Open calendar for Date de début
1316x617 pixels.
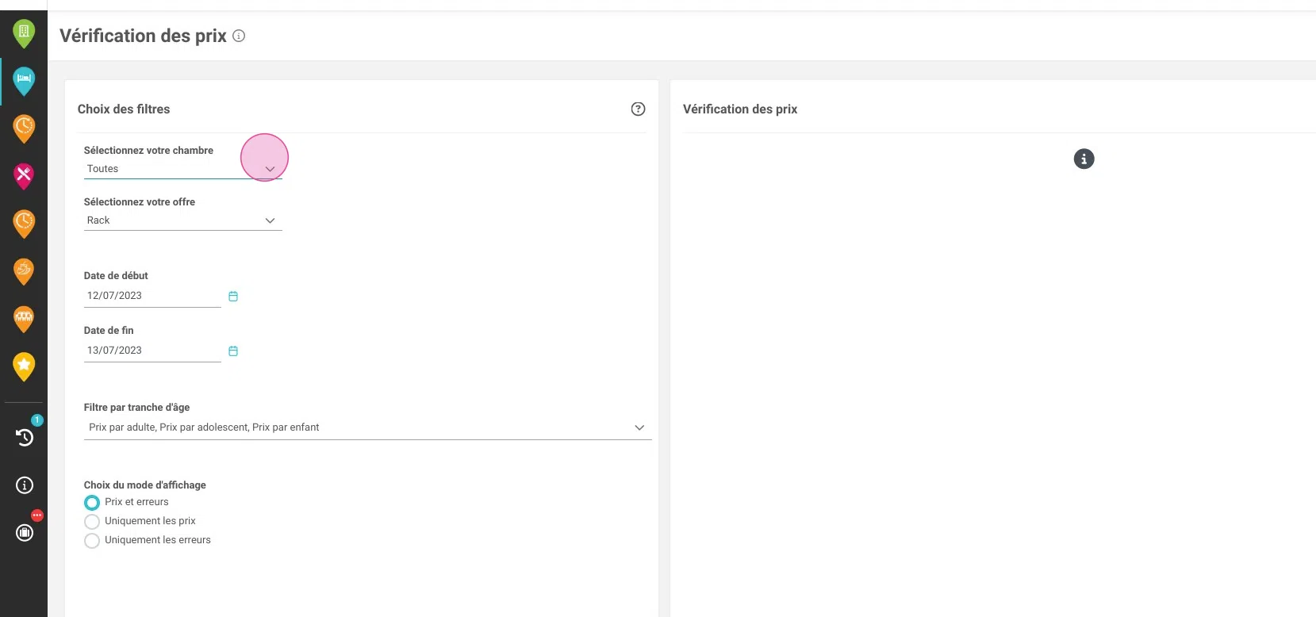[233, 297]
